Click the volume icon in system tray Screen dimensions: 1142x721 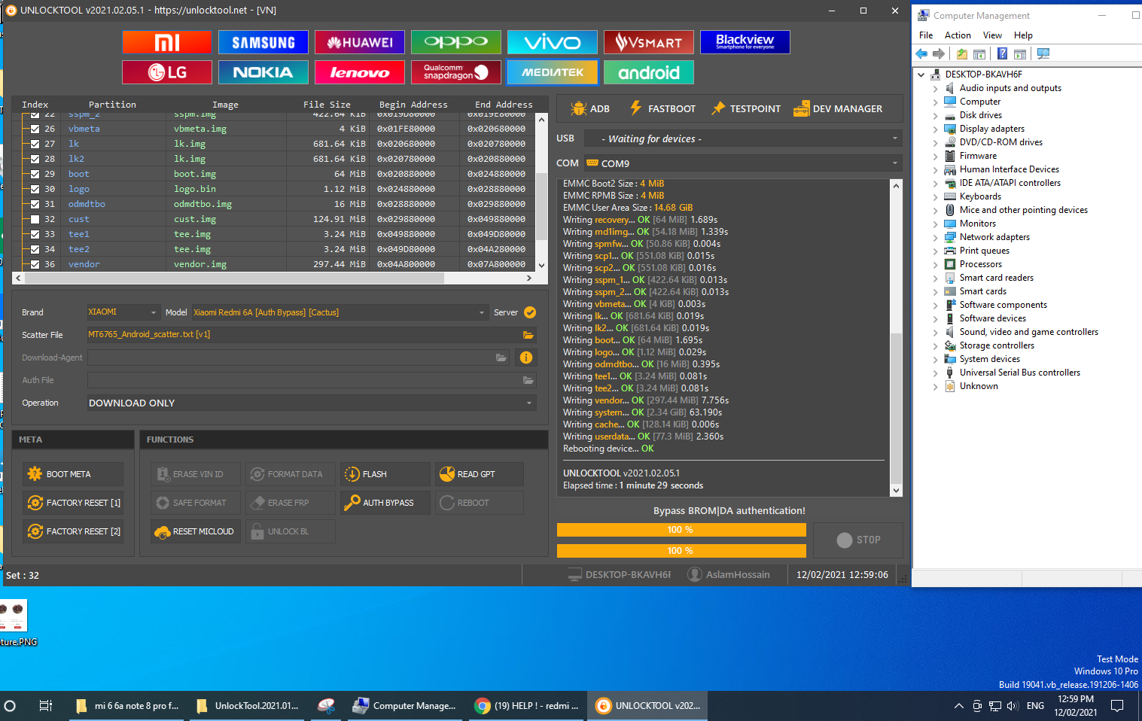[1013, 706]
